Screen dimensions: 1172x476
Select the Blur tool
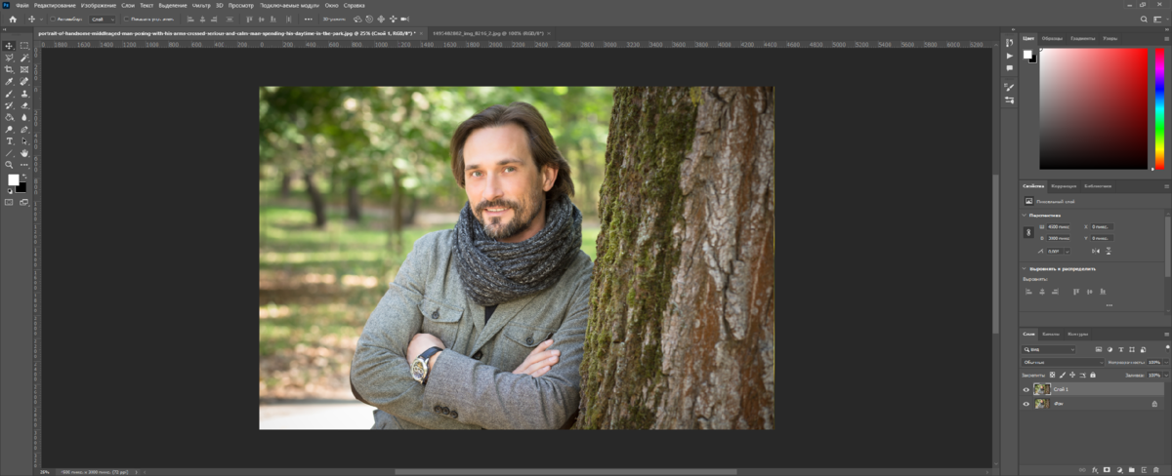tap(24, 117)
